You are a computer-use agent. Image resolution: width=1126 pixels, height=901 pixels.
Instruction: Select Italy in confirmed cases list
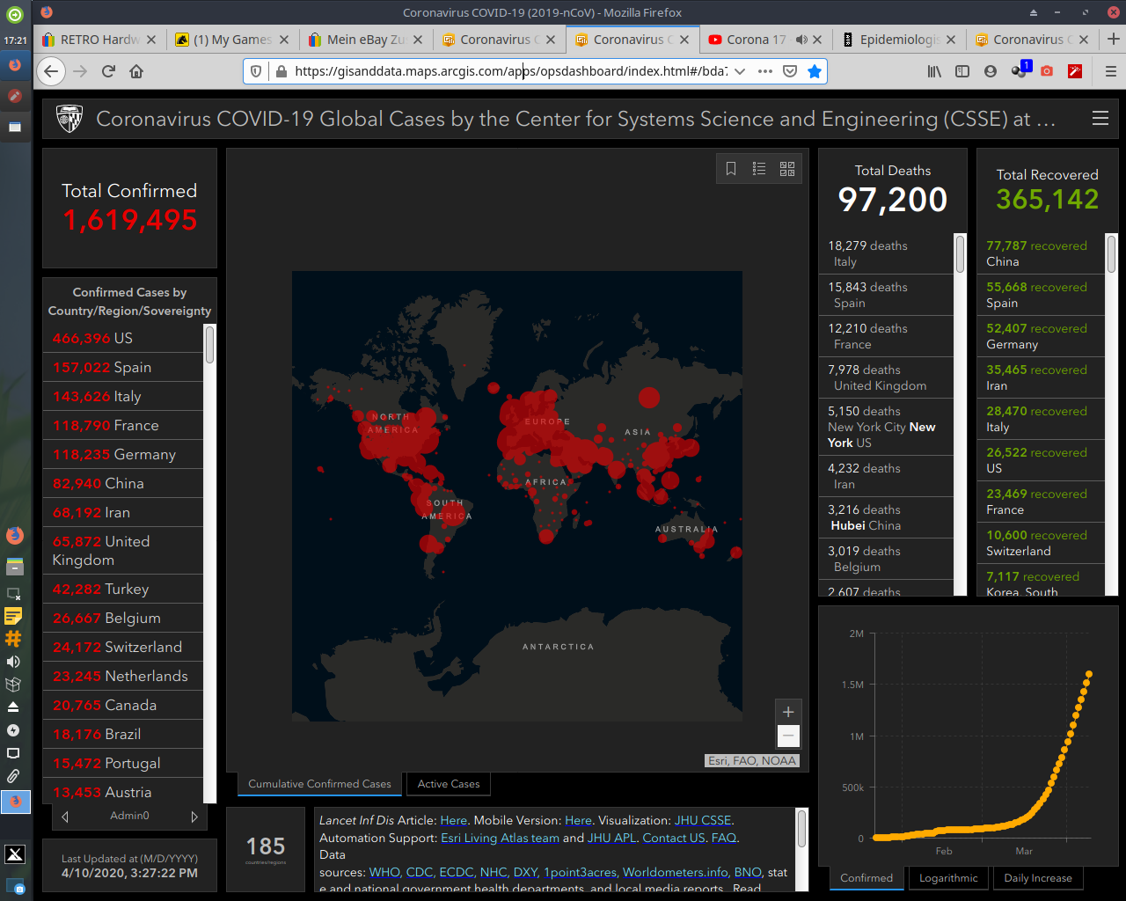[x=123, y=396]
